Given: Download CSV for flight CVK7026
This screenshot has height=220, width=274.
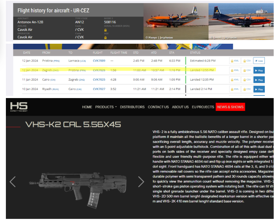Looking at the screenshot, I should (x=247, y=70).
